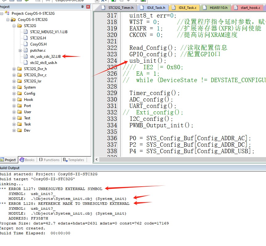Click the uint8_t err=0; code line
This screenshot has width=266, height=246.
click(153, 16)
